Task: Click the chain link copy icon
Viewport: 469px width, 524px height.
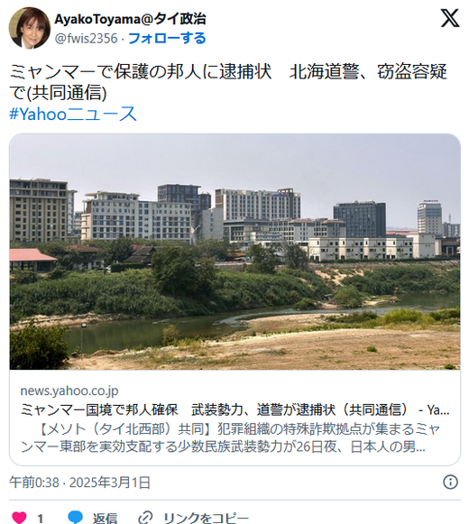Action: pos(145,518)
